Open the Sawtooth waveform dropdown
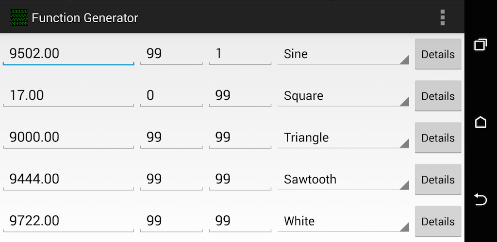 [343, 180]
